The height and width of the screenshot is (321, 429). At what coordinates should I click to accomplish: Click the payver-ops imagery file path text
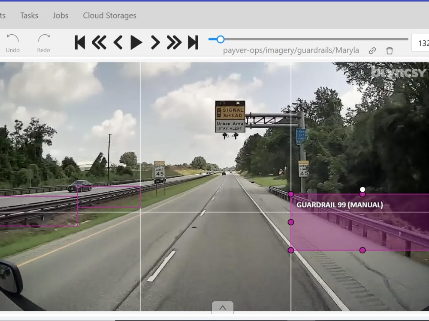(291, 51)
